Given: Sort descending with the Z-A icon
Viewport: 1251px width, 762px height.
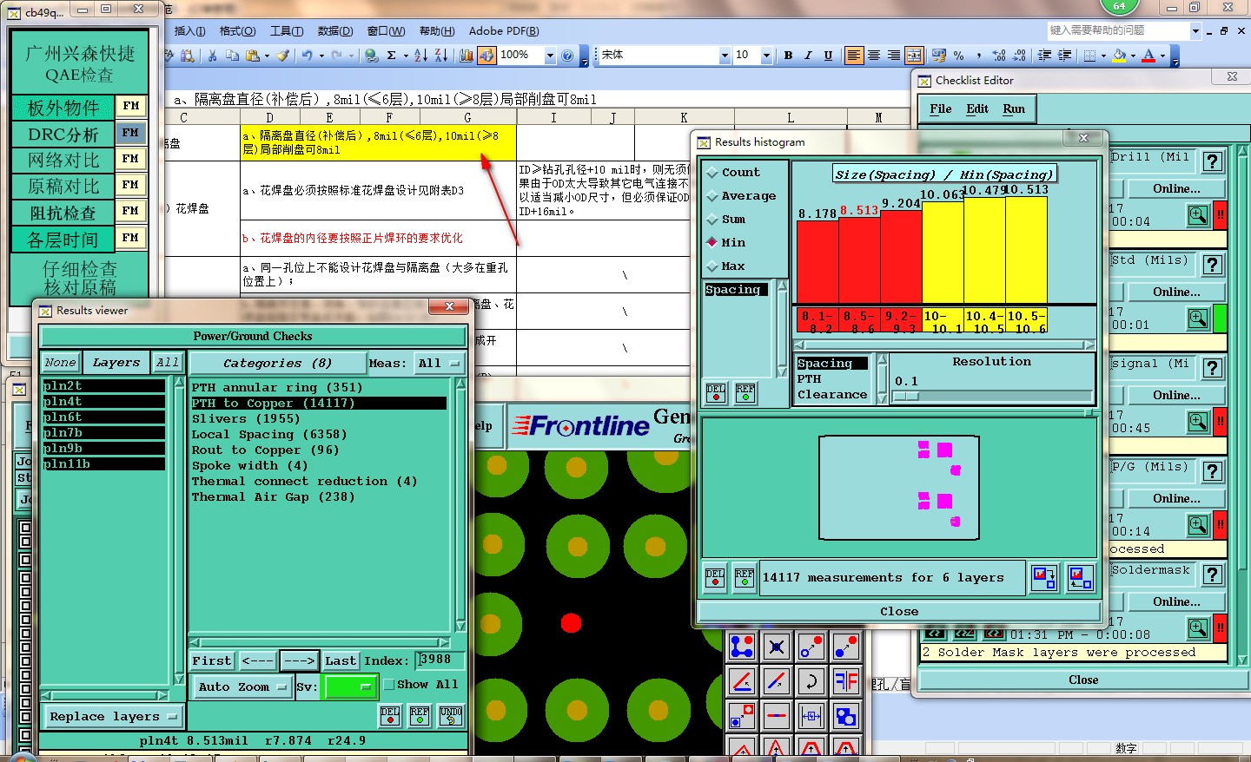Looking at the screenshot, I should point(440,55).
